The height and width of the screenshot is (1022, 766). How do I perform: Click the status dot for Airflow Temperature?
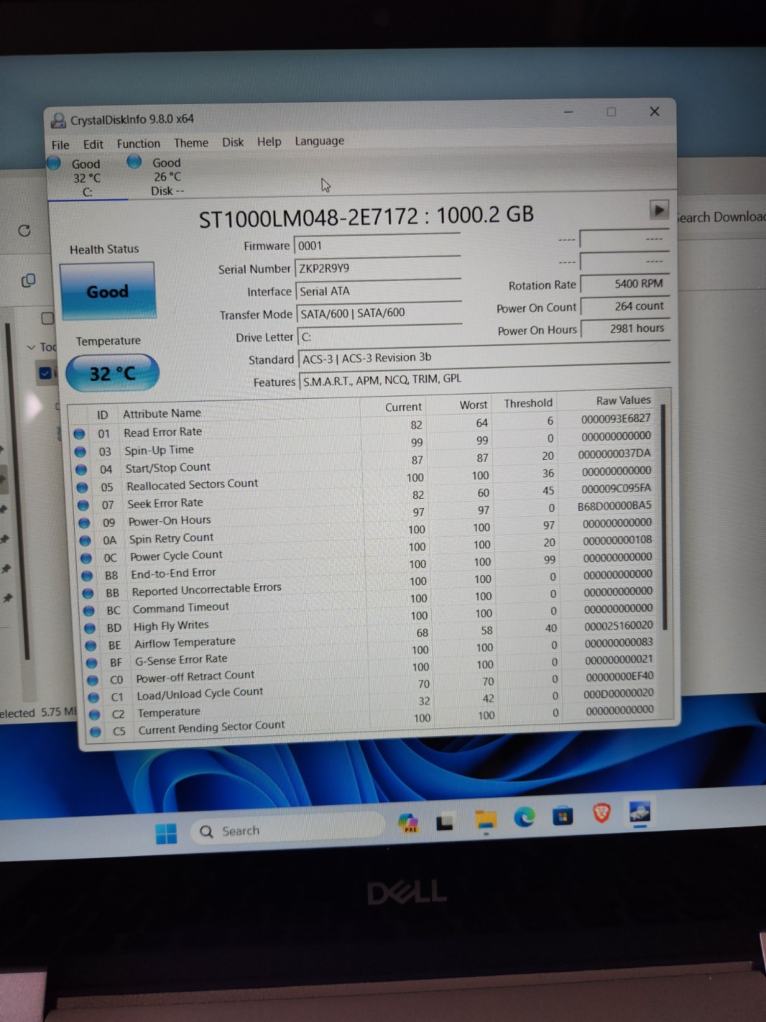(x=91, y=645)
